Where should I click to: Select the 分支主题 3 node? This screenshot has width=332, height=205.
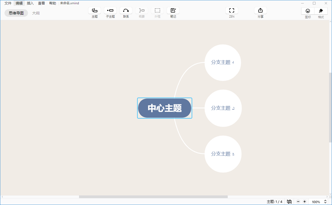tap(223, 154)
